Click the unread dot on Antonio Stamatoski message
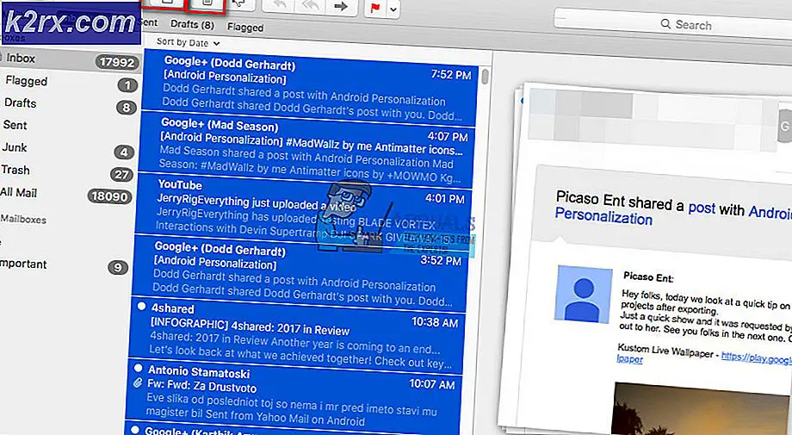The width and height of the screenshot is (792, 435). click(138, 369)
